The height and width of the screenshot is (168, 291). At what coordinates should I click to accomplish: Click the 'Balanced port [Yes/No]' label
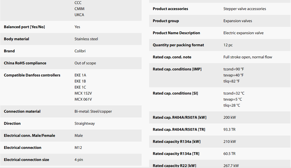pos(24,27)
